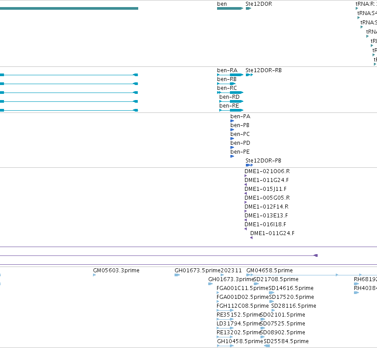Click on DME1-016I18.F
The width and height of the screenshot is (377, 348).
tap(246, 229)
